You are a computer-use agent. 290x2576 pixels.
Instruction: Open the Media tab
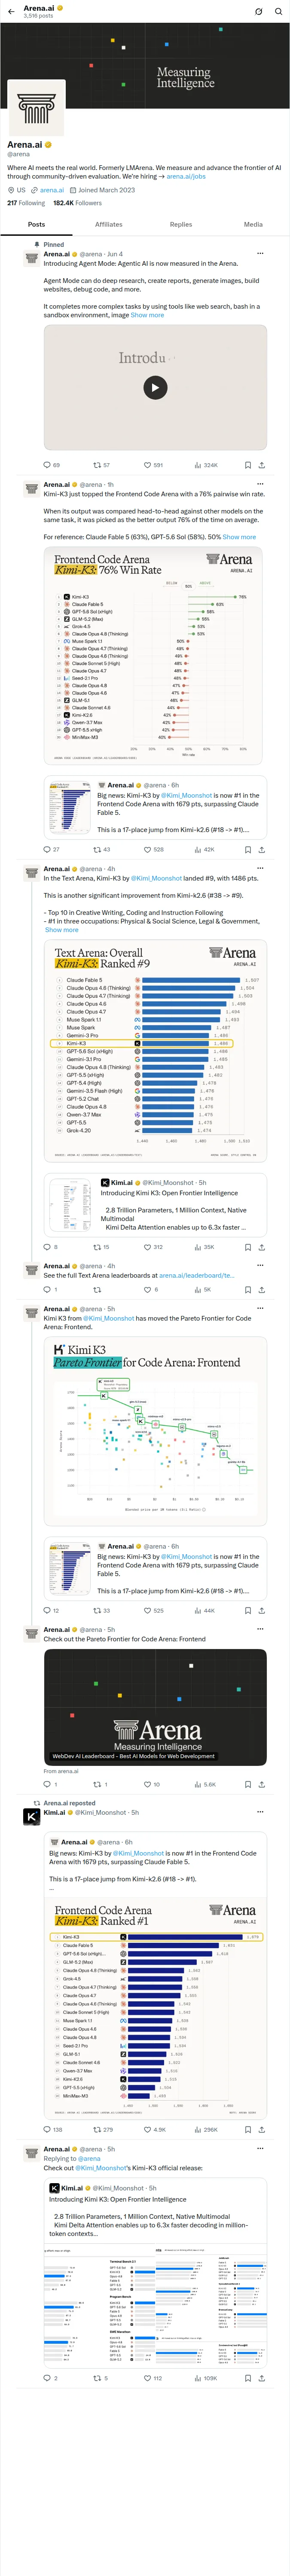253,225
